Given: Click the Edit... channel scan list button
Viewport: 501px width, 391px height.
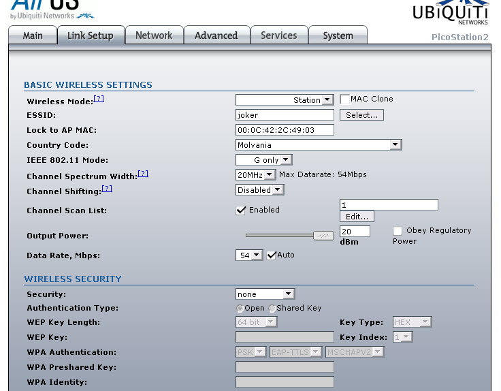Looking at the screenshot, I should click(357, 217).
